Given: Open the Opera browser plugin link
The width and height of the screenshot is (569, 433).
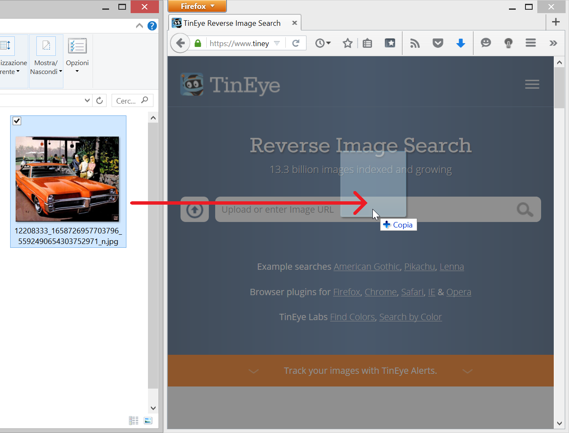Looking at the screenshot, I should [459, 292].
